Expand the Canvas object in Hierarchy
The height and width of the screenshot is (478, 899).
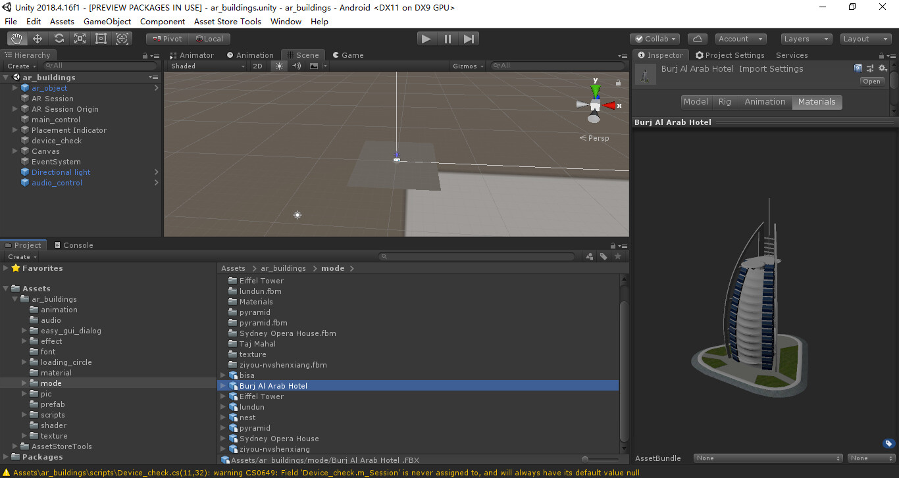tap(14, 151)
